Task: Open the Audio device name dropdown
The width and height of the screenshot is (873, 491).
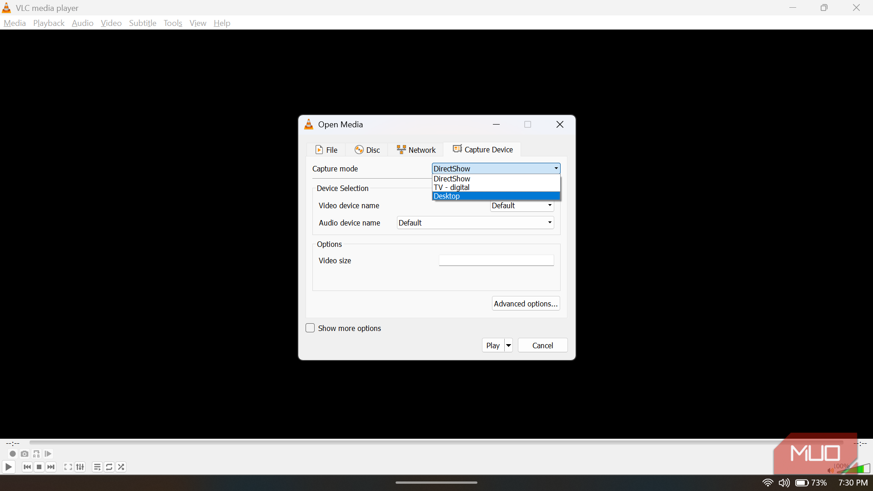Action: pyautogui.click(x=475, y=223)
